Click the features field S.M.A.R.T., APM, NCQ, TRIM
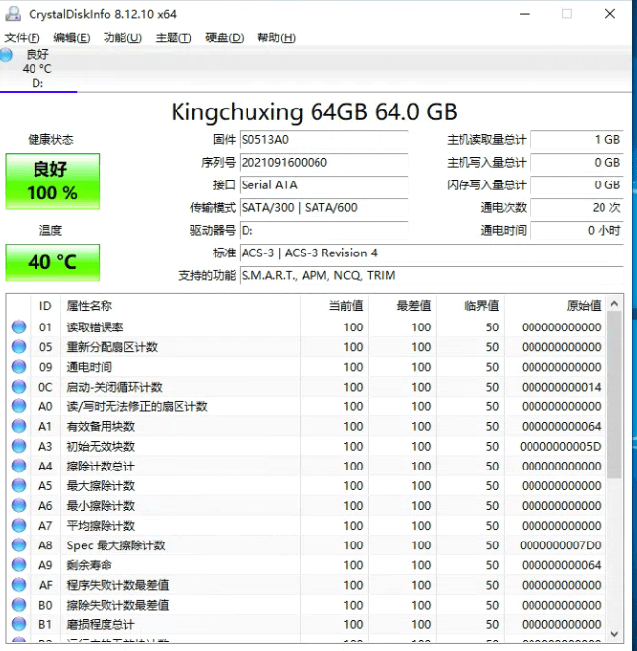 point(432,275)
